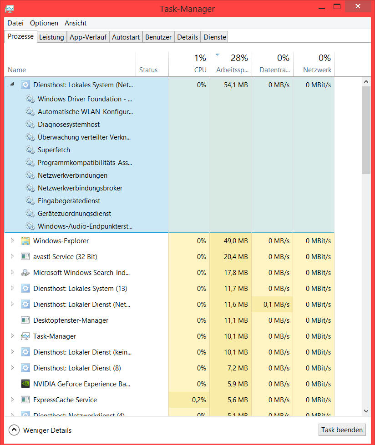Sort by Netzwerk column header
This screenshot has height=445, width=375.
point(314,64)
